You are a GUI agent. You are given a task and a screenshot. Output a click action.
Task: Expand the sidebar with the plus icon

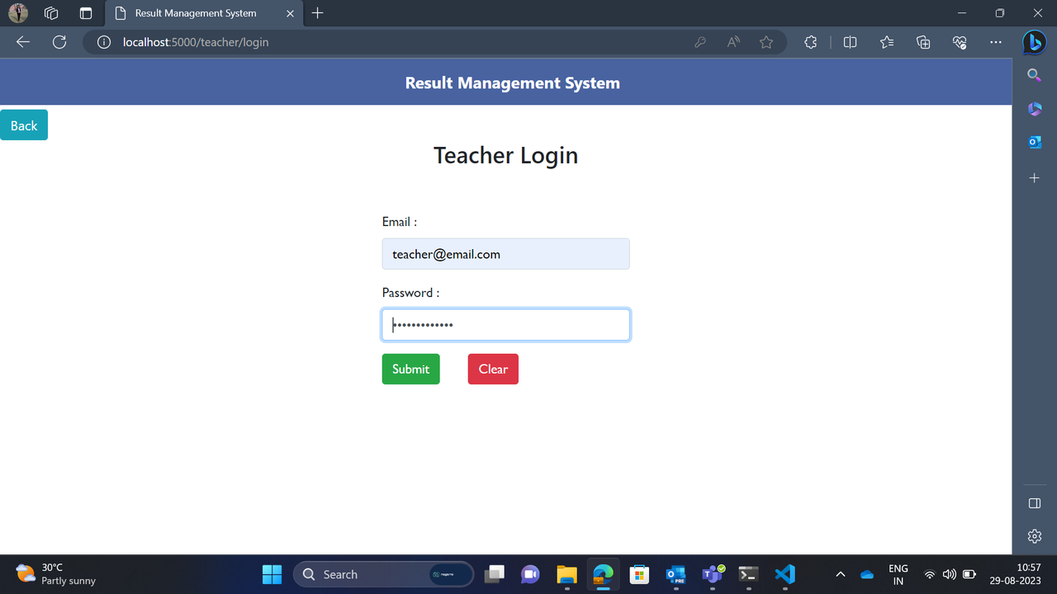point(1034,177)
